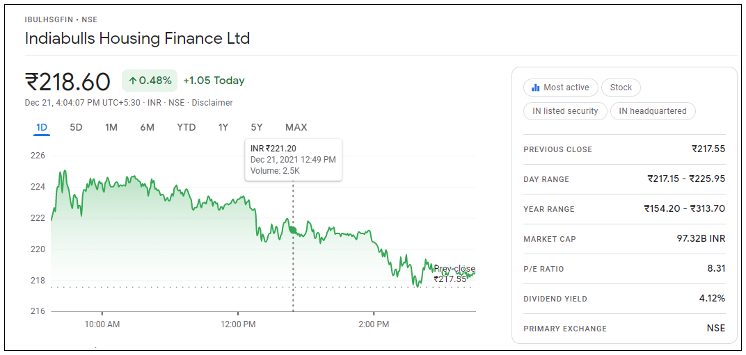Click the PRIMARY EXCHANGE label
This screenshot has height=355, width=746.
coord(565,329)
